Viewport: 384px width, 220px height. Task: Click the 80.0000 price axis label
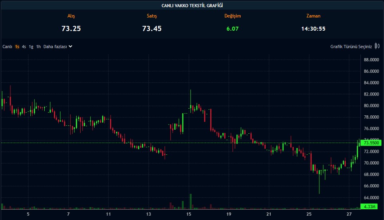[x=371, y=106]
